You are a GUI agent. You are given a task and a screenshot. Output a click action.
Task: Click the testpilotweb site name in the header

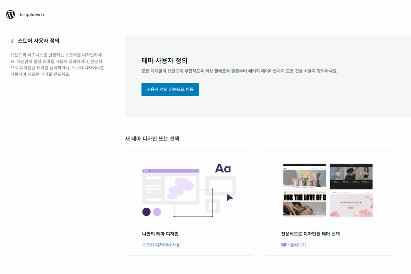(31, 14)
